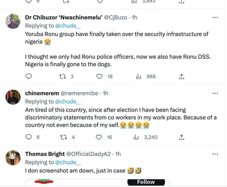Reply to Dr Chibuzor's tweet

pyautogui.click(x=29, y=76)
